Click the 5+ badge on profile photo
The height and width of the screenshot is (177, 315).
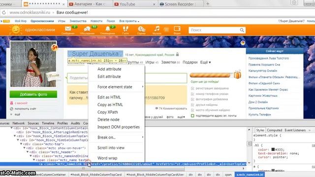55,48
